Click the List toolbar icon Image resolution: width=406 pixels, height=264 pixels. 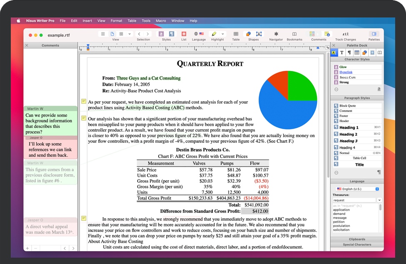coord(184,34)
